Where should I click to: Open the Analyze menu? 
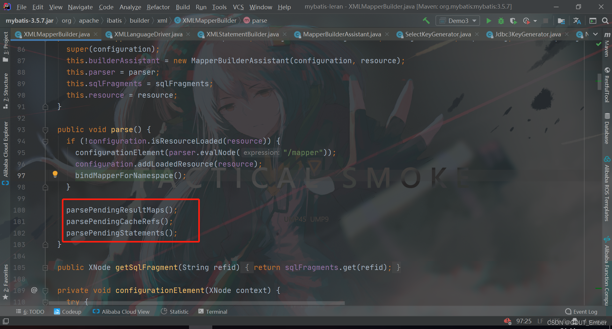[x=130, y=7]
